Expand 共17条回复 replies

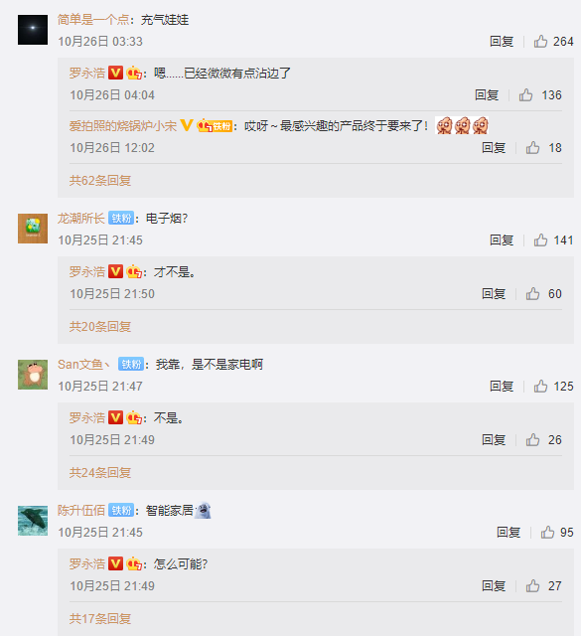tap(100, 618)
